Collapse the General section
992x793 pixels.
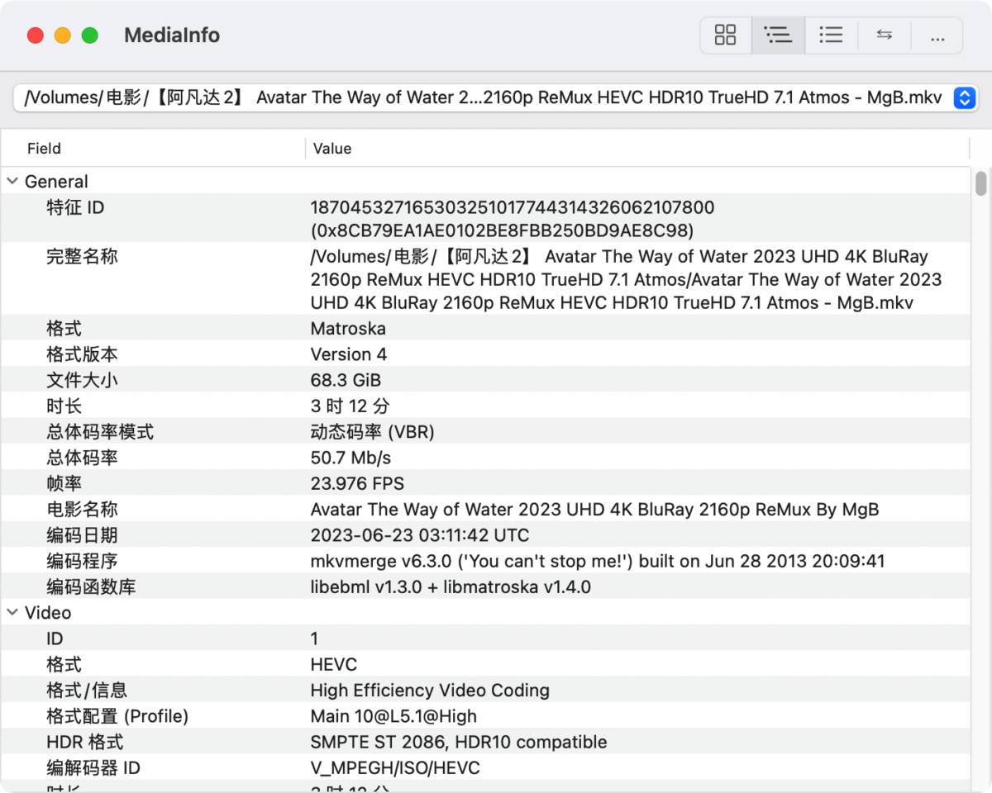[x=12, y=180]
